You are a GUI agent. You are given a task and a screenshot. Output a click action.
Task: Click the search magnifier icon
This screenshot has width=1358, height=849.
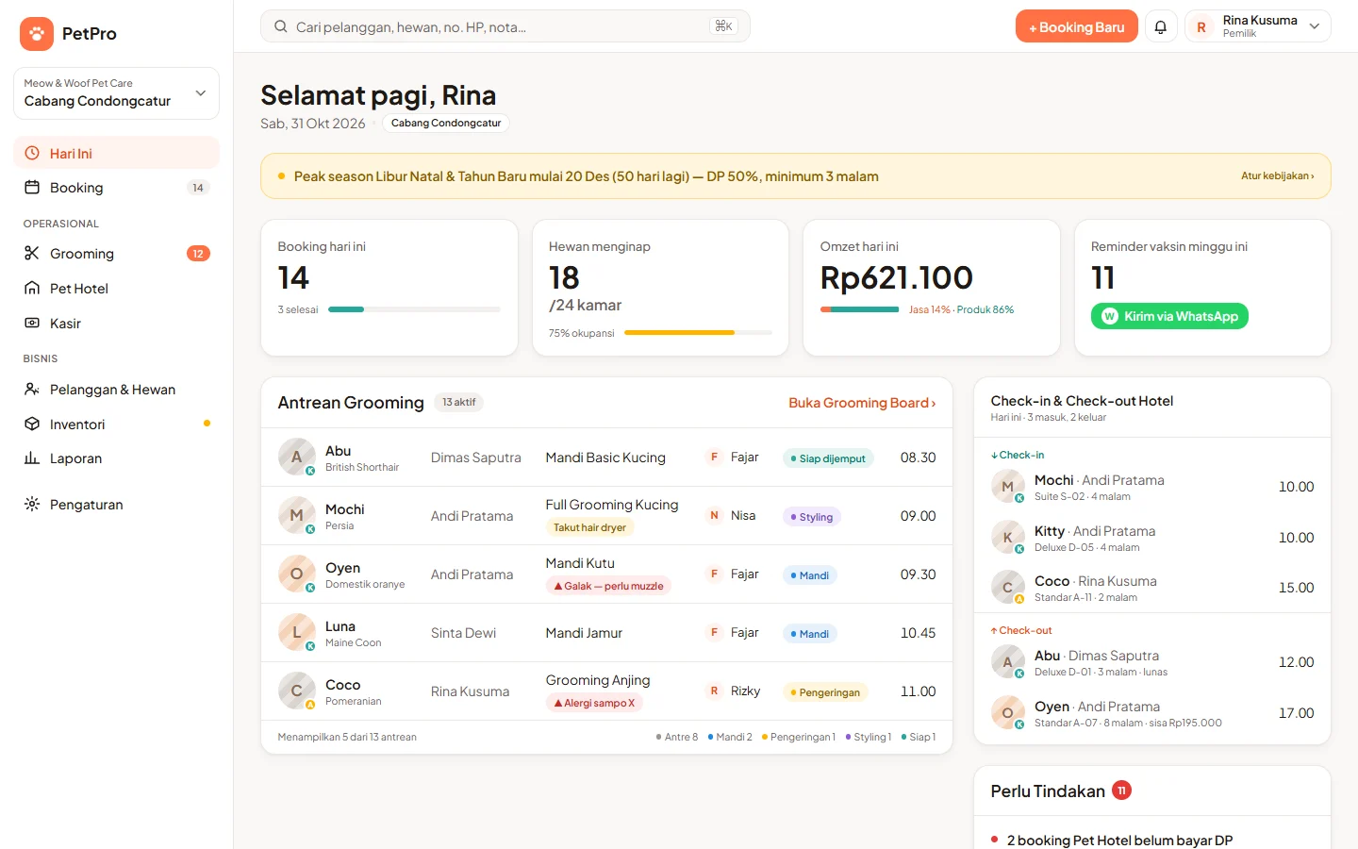click(x=281, y=26)
